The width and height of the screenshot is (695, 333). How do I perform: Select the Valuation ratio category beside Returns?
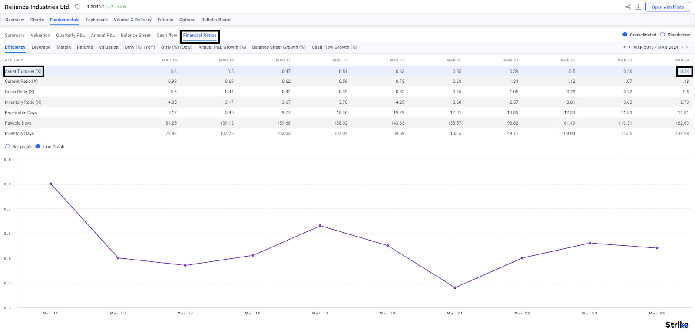(x=109, y=47)
